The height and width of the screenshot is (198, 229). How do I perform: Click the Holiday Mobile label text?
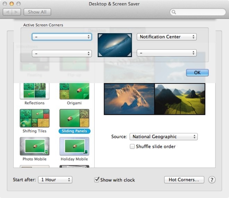click(x=74, y=159)
